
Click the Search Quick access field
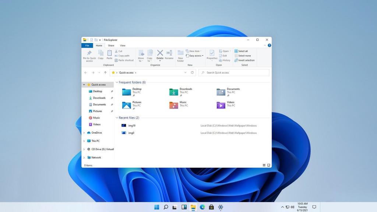234,73
